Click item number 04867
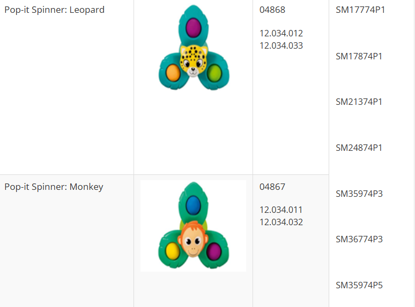This screenshot has width=415, height=307. [x=272, y=187]
